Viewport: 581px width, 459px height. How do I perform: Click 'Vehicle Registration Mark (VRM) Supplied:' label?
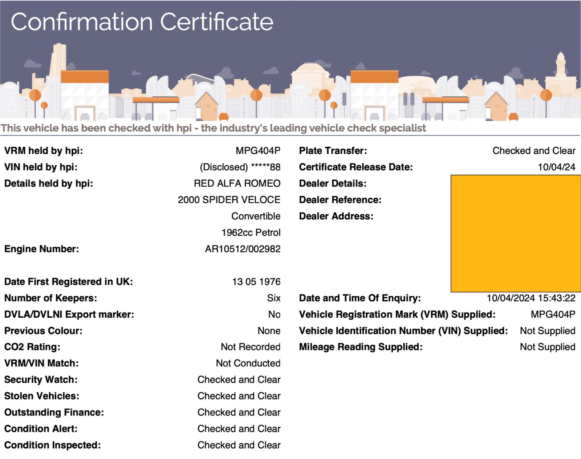point(397,314)
